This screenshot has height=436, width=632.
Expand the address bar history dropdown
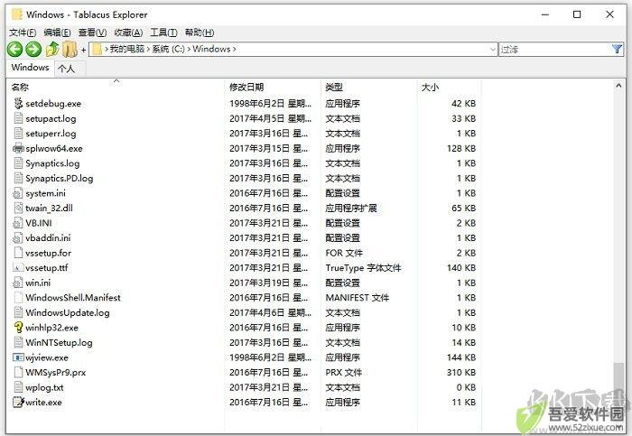(x=493, y=49)
